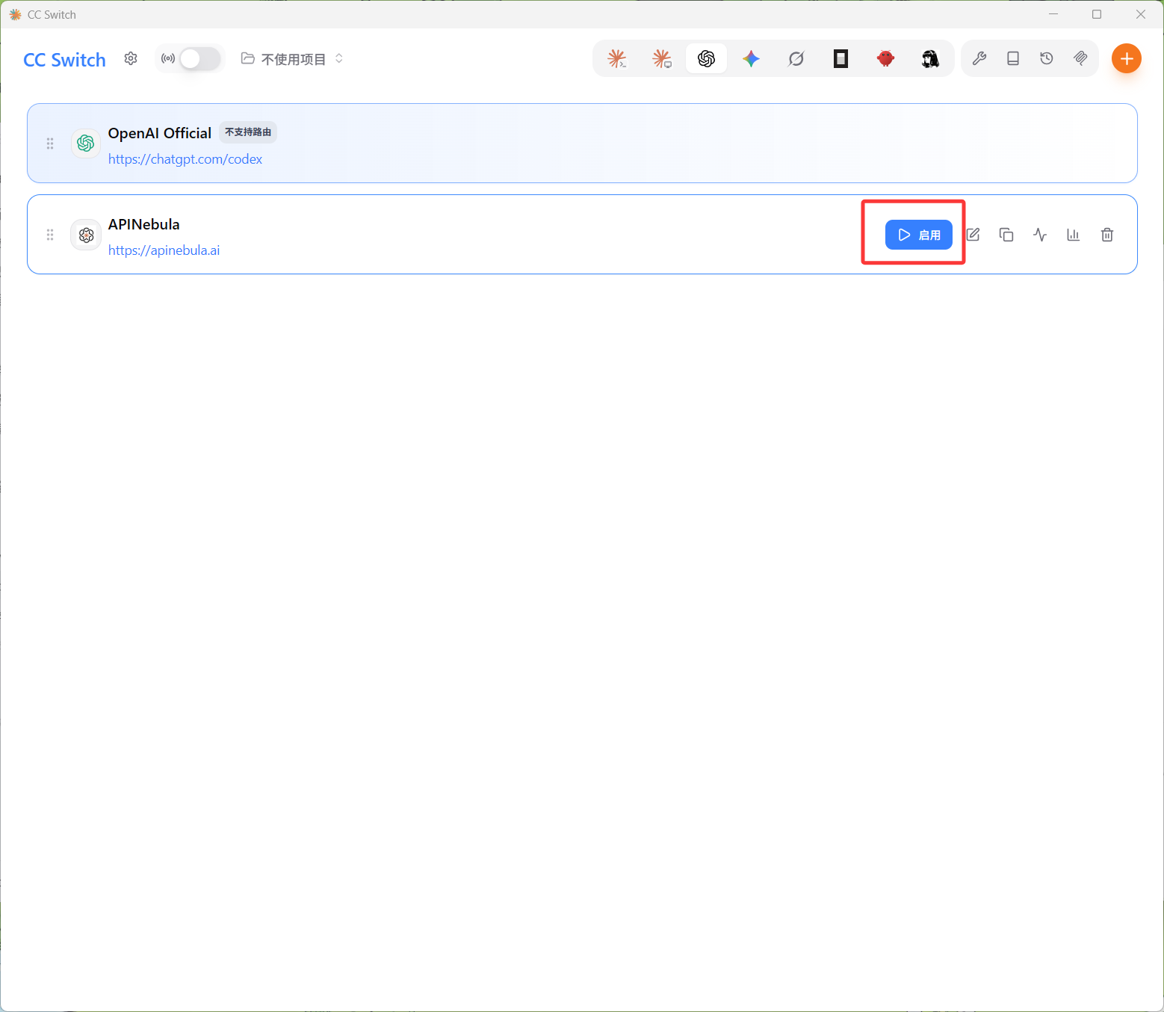Add a new provider with plus button
The width and height of the screenshot is (1164, 1012).
[1127, 58]
